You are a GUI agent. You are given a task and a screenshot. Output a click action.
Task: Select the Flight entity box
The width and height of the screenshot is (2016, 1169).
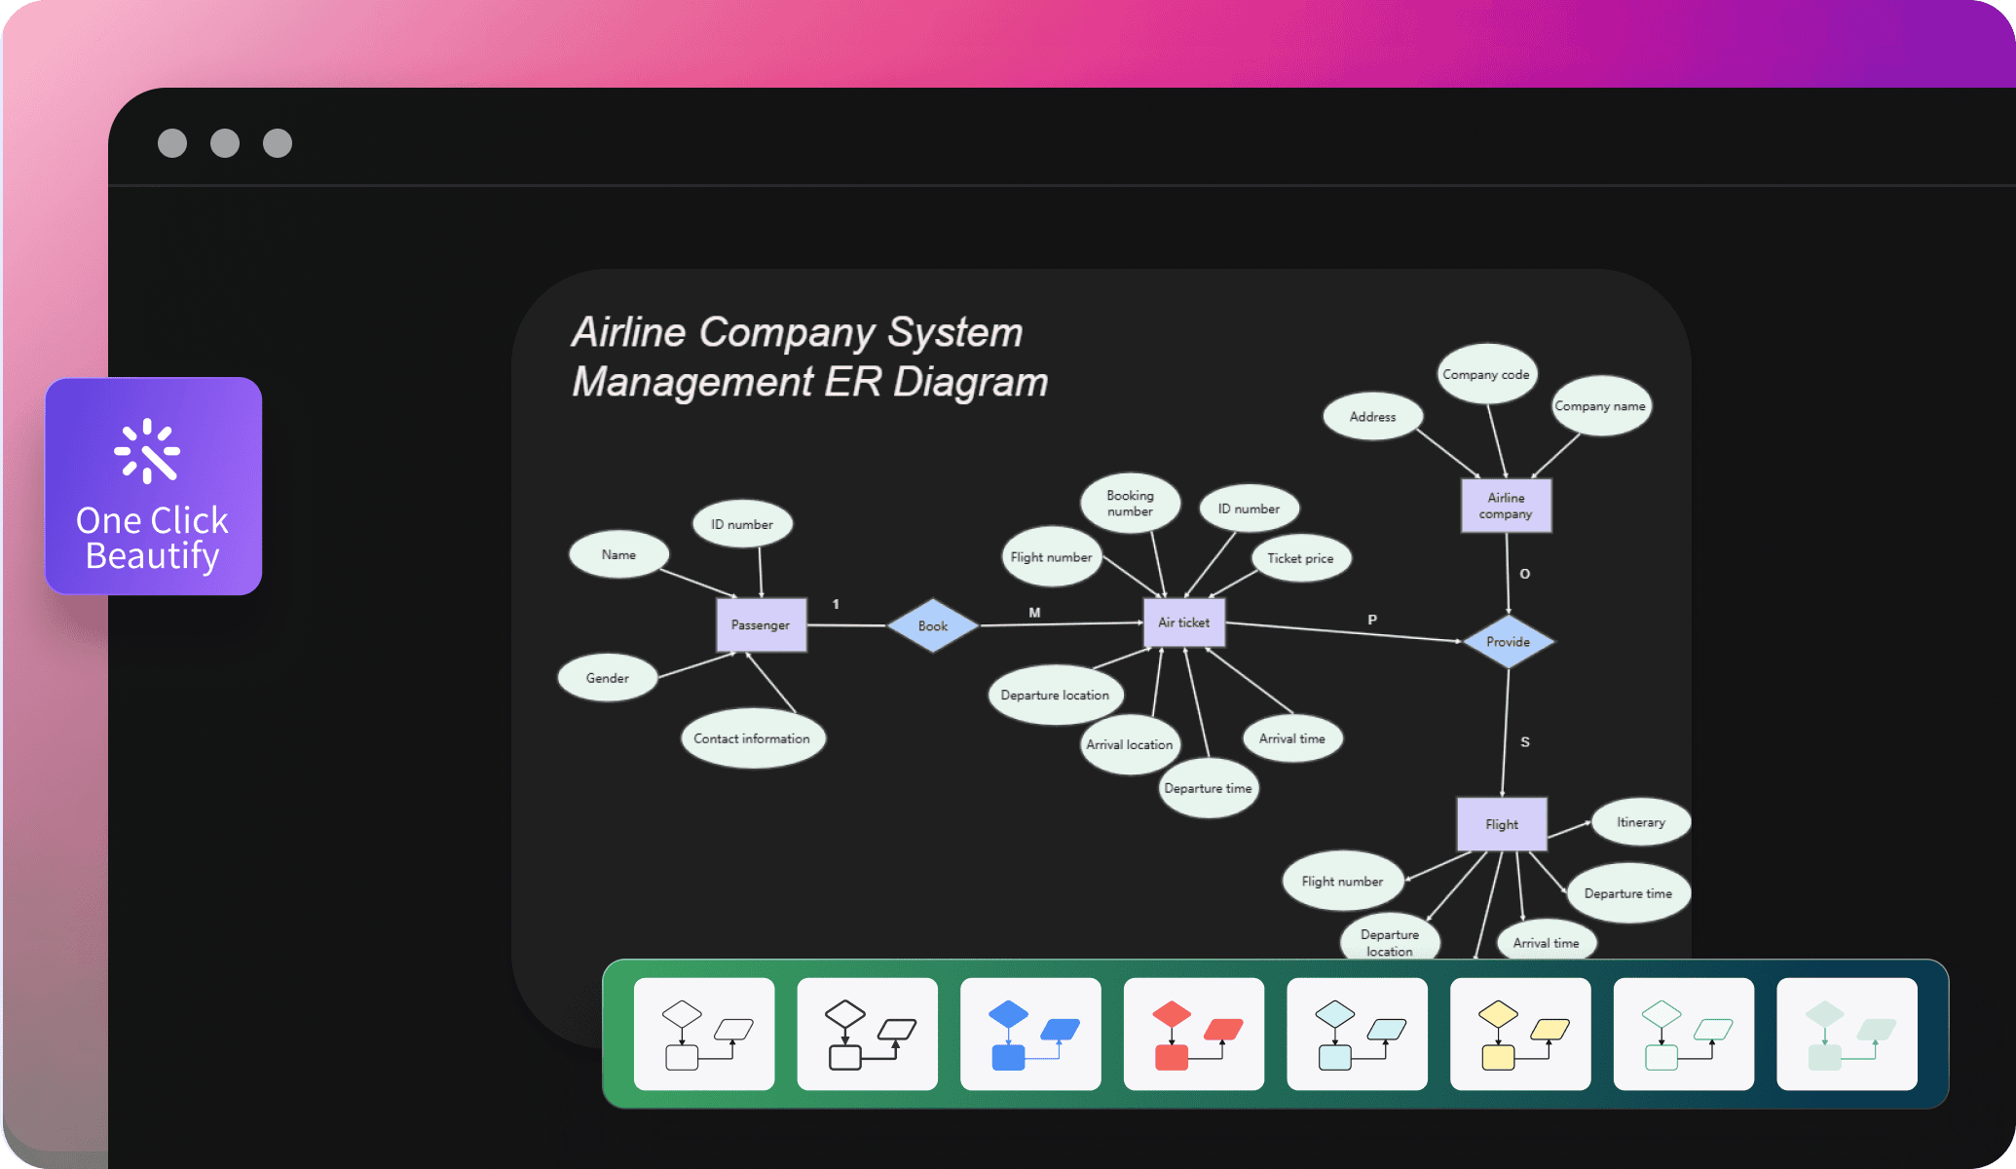1502,824
